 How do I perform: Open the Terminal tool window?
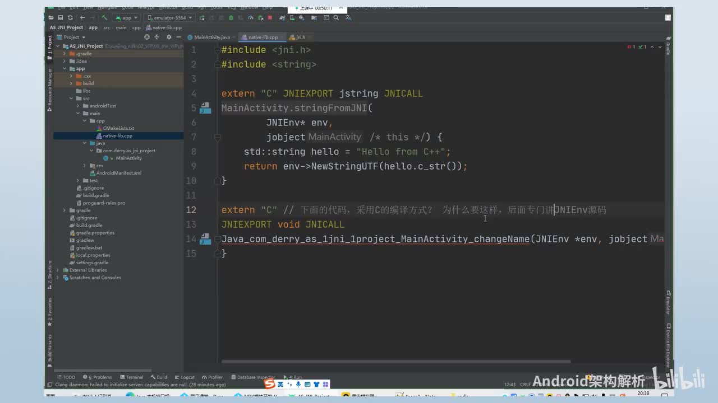point(132,377)
